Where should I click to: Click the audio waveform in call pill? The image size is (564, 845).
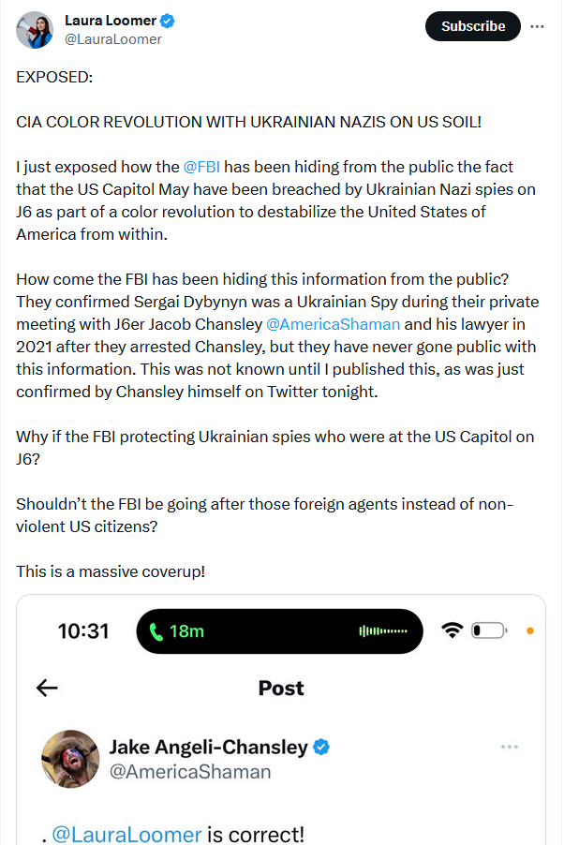383,631
